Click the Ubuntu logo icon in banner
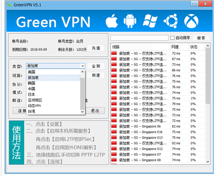The image size is (214, 176). pos(171,21)
